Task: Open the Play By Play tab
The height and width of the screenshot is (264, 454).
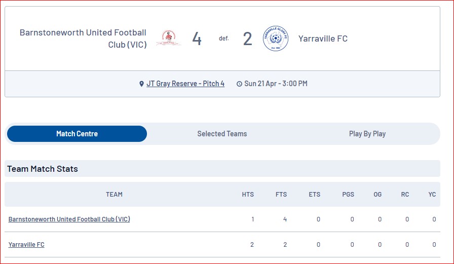Action: 367,134
